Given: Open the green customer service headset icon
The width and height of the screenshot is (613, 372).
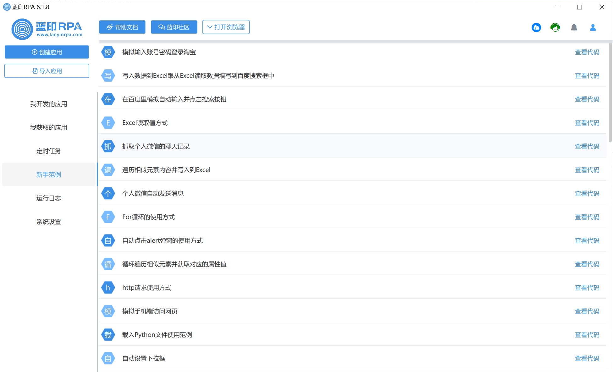Looking at the screenshot, I should 555,28.
